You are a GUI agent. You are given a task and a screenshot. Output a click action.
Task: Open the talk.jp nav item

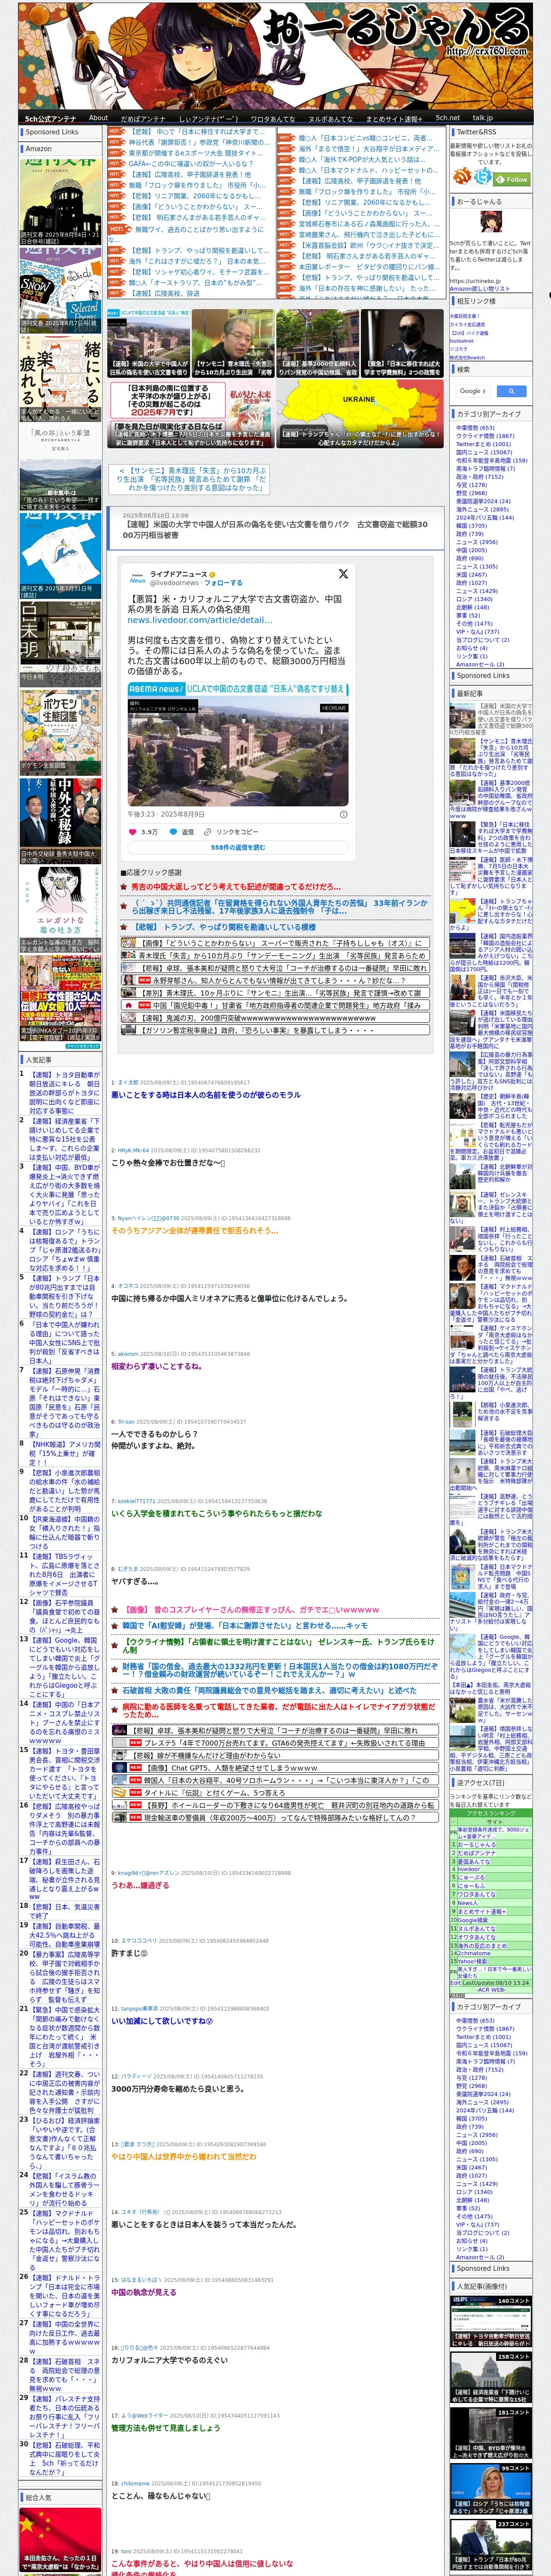pos(483,118)
